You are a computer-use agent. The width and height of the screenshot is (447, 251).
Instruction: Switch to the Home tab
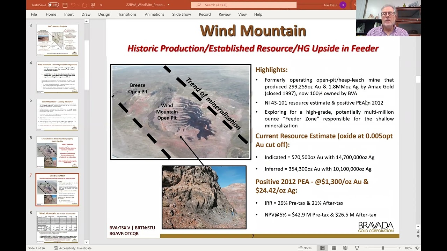click(51, 14)
